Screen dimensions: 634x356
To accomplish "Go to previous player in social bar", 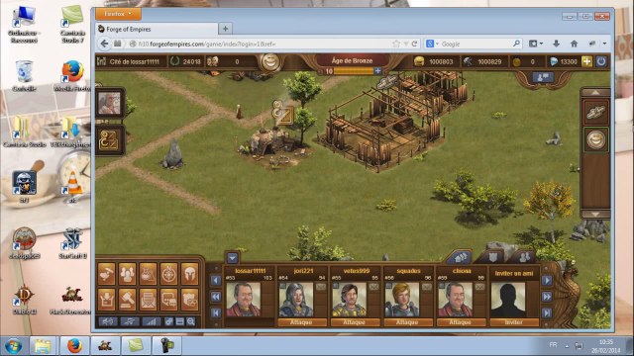I will (216, 280).
